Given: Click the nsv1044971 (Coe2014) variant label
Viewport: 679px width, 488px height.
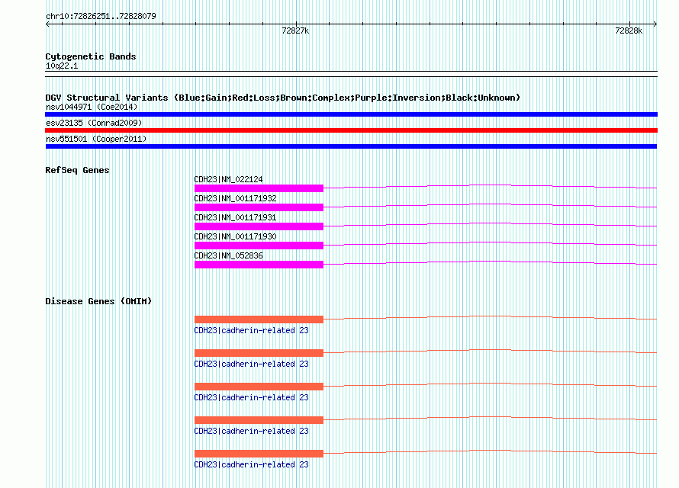Looking at the screenshot, I should (x=92, y=107).
